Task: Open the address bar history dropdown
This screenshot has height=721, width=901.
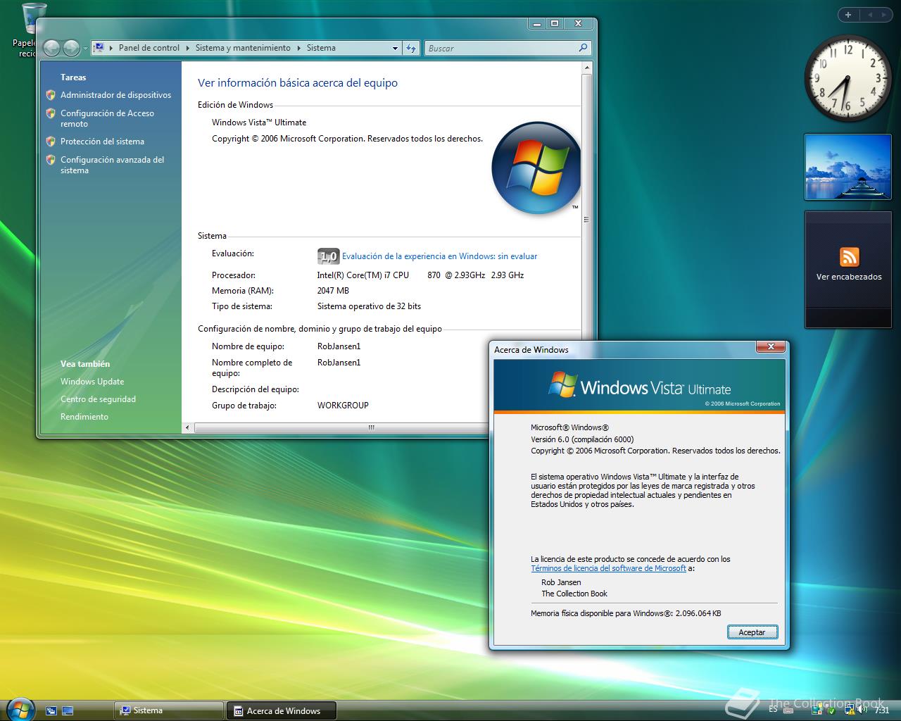Action: coord(395,48)
